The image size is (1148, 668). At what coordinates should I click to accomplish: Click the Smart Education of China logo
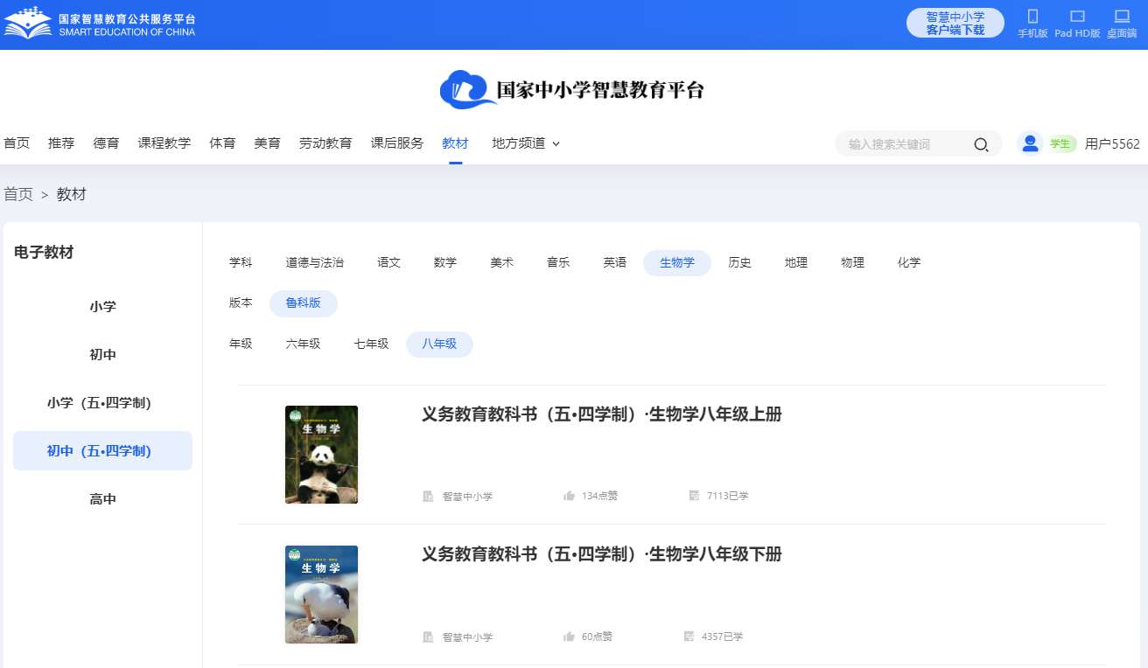(100, 24)
